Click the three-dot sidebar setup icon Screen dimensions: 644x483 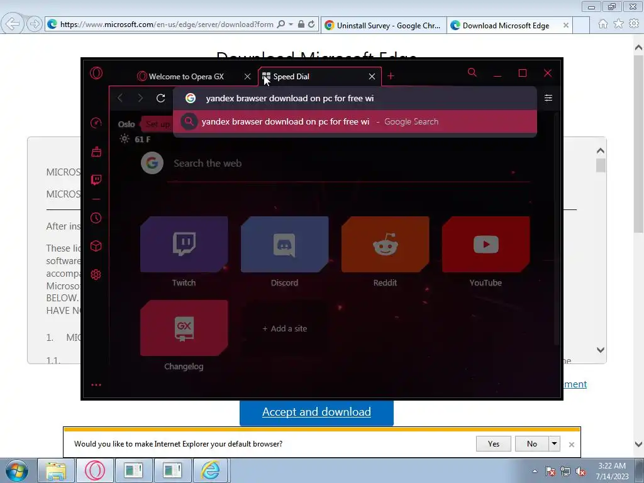coord(96,385)
